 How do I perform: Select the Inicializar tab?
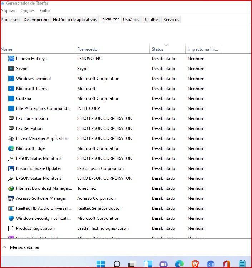point(110,19)
